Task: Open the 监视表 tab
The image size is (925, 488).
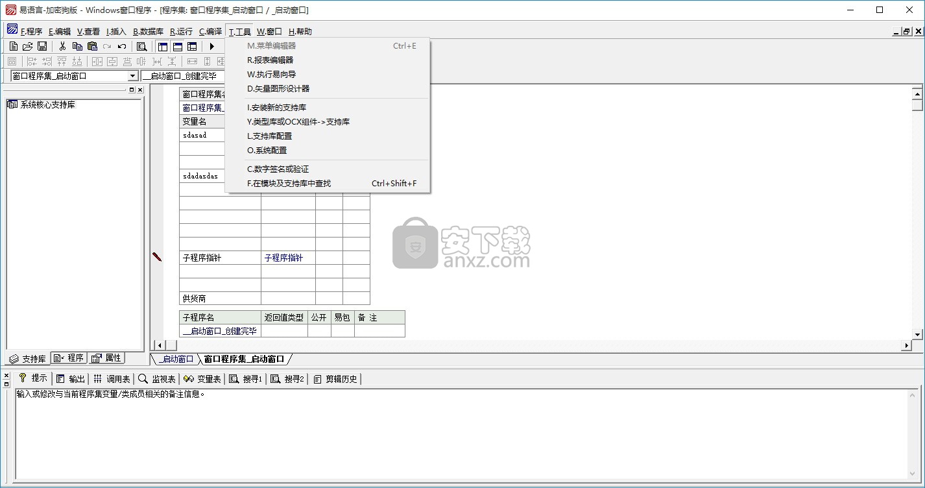Action: click(x=156, y=379)
